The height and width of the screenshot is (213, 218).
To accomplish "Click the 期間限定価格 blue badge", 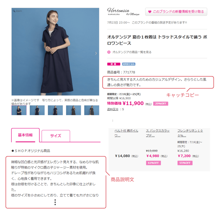I will pyautogui.click(x=129, y=64).
